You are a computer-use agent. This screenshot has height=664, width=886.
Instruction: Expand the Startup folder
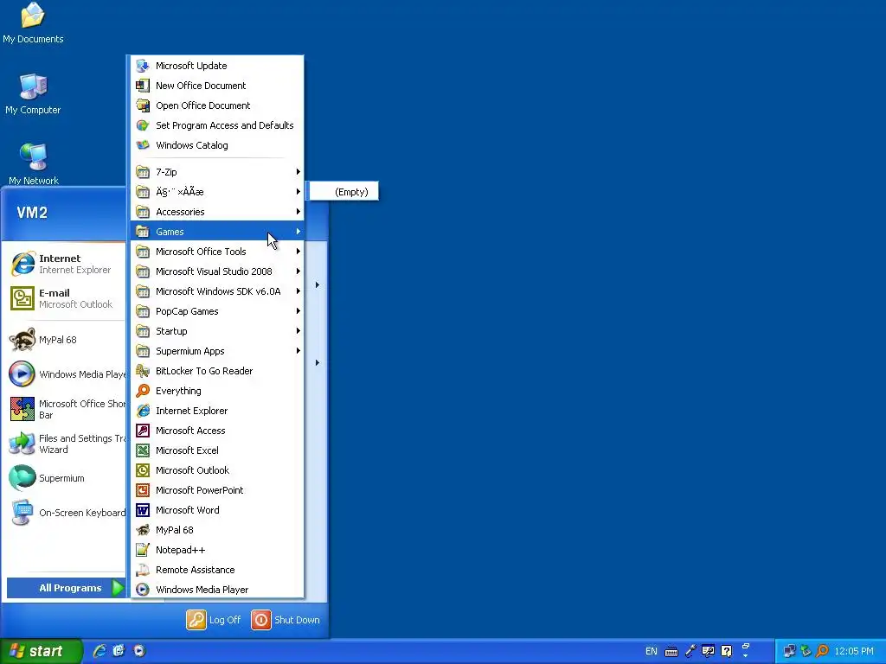[x=217, y=331]
